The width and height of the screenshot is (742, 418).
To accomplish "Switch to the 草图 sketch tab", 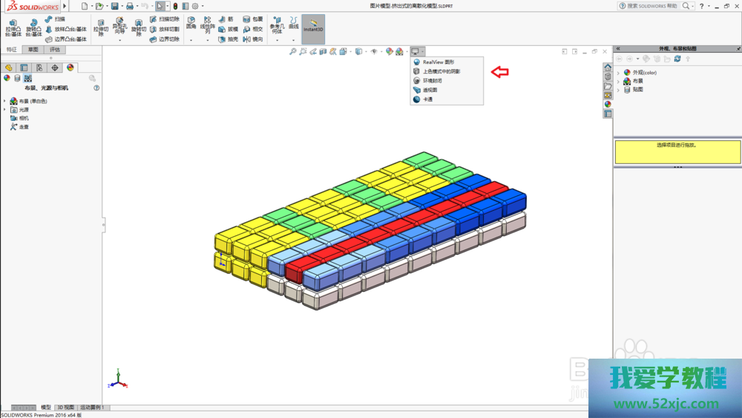I will click(x=32, y=50).
